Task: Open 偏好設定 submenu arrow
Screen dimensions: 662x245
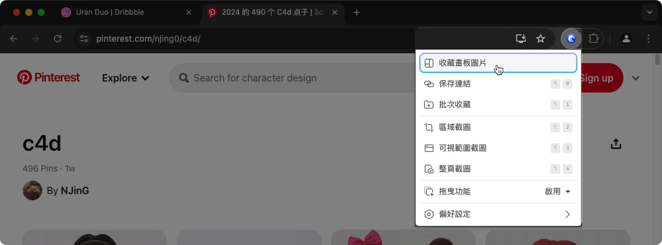Action: point(567,214)
